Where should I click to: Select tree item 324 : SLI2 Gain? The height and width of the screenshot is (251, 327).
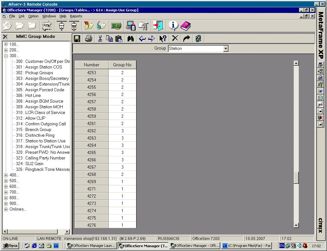coord(29,164)
